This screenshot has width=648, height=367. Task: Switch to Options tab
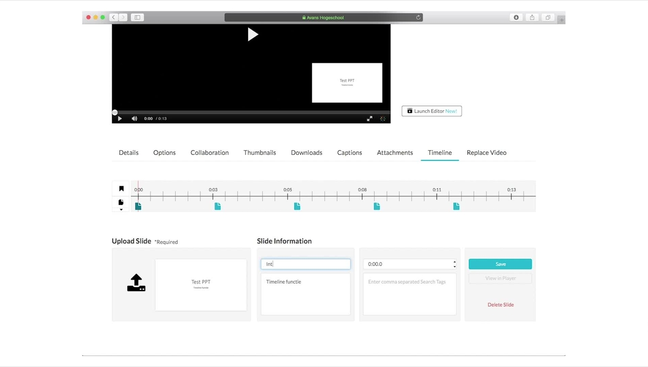pos(165,152)
